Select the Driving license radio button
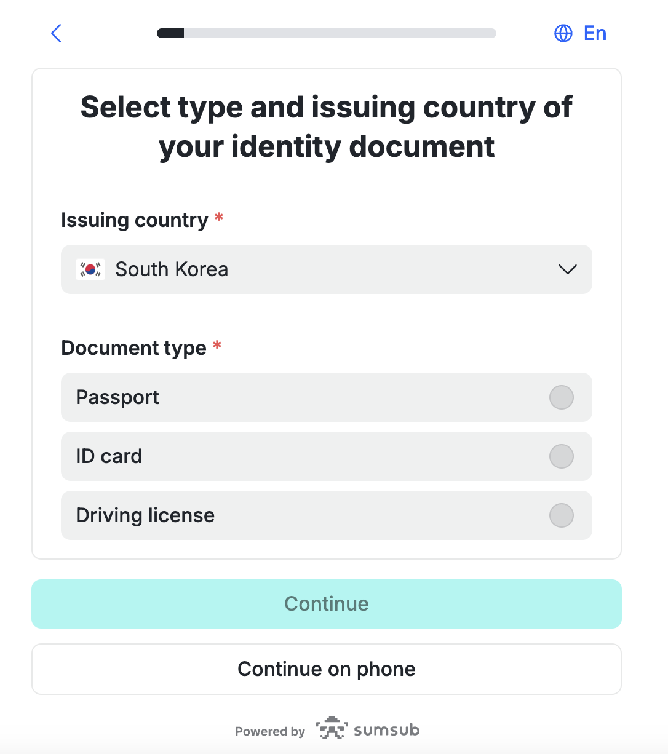The image size is (668, 754). pos(562,515)
